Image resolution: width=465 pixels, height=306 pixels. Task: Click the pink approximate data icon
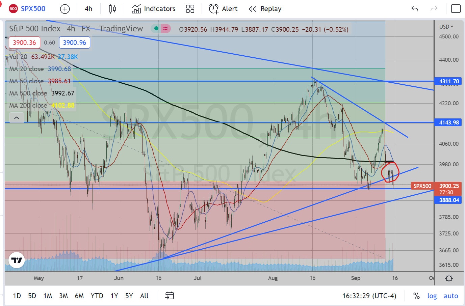coord(165,29)
